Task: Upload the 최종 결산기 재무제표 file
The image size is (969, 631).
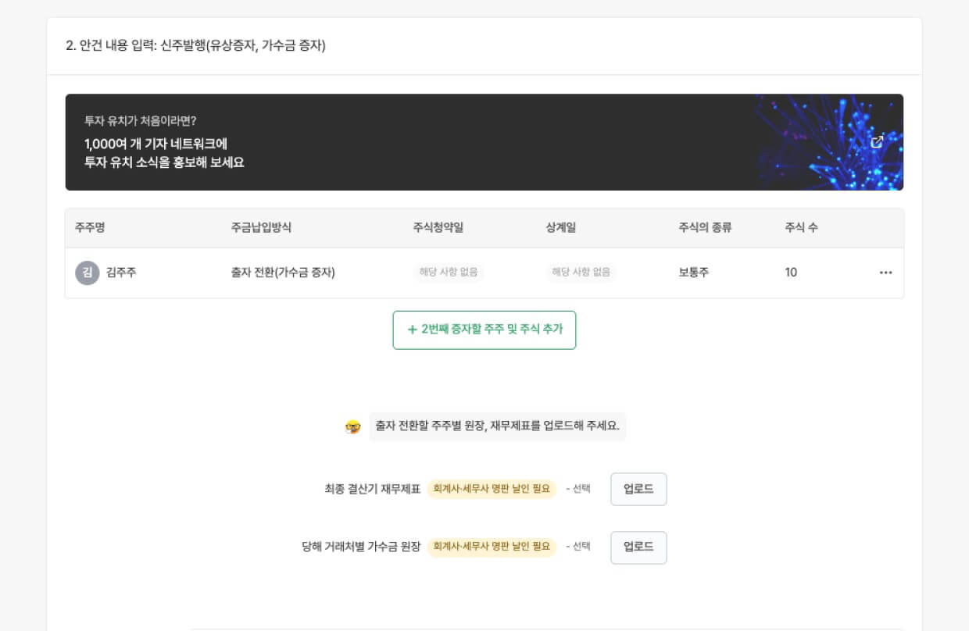Action: pos(638,489)
